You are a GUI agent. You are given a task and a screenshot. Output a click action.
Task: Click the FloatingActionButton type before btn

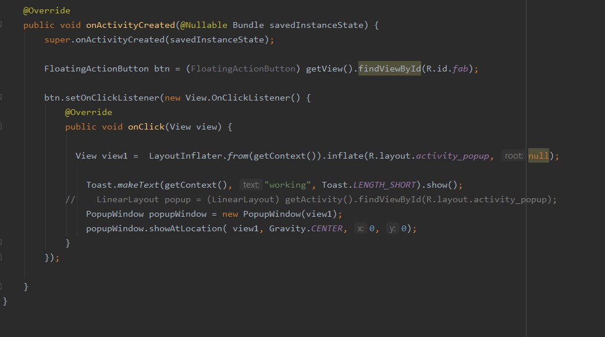tap(97, 69)
